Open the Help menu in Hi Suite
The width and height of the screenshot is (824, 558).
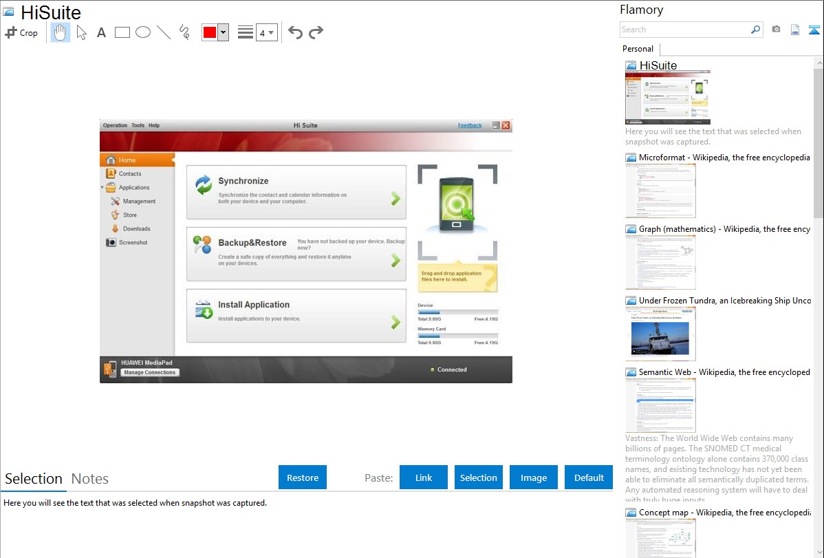(154, 125)
